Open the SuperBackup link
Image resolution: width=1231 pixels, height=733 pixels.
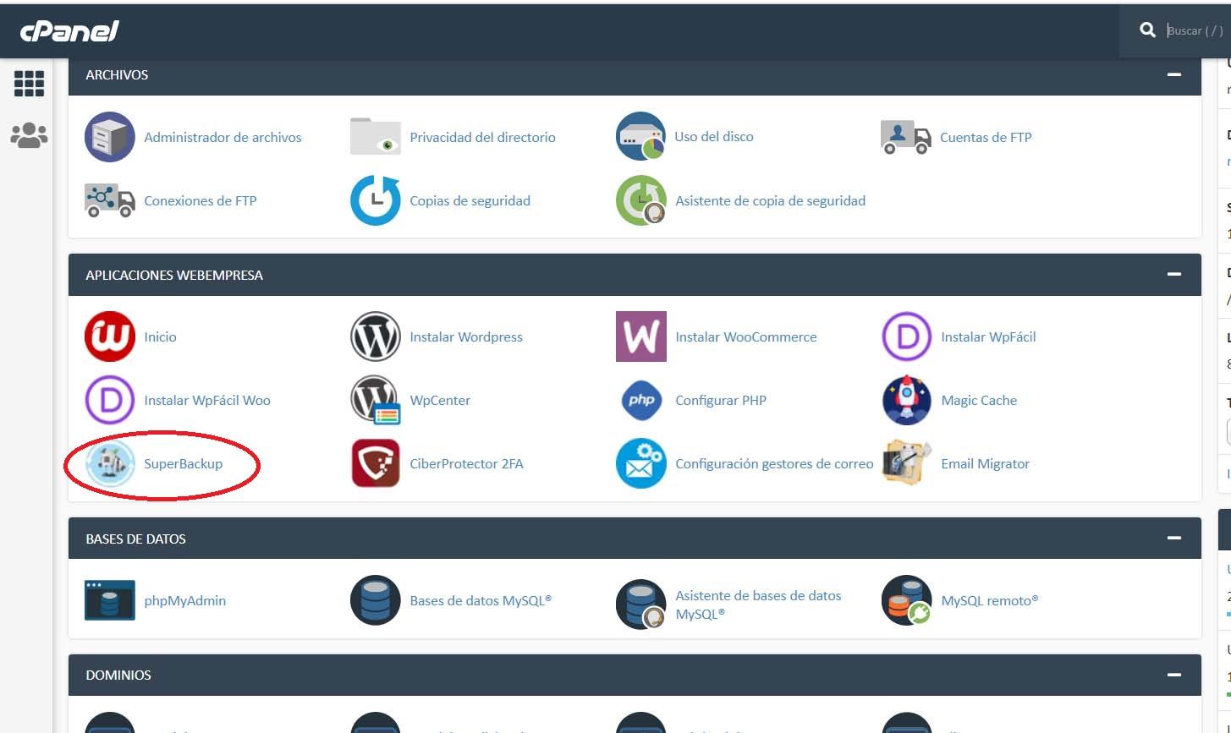pos(183,463)
